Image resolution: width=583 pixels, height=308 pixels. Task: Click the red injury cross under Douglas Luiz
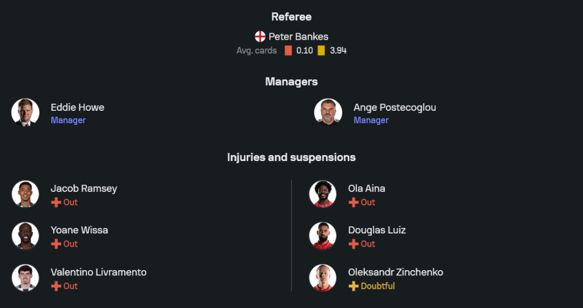tap(353, 244)
